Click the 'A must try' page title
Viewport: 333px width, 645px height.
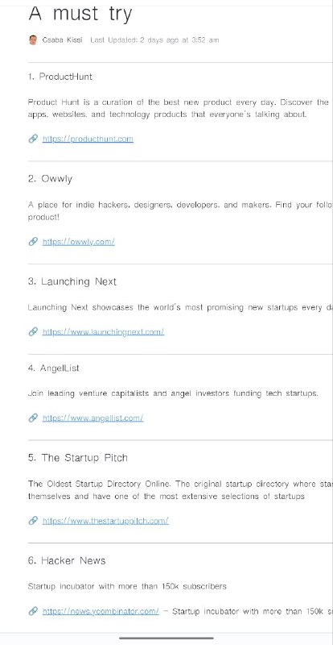80,14
